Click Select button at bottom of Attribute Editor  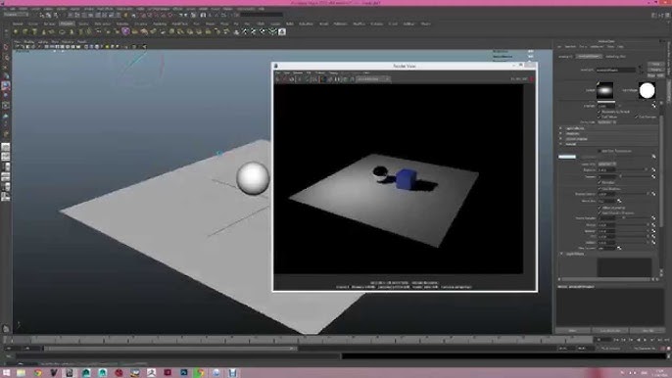tap(573, 330)
